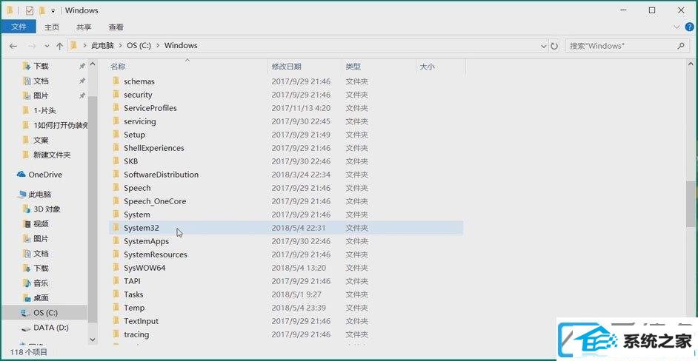The width and height of the screenshot is (698, 361).
Task: Click the sidebar scroll down arrow
Action: 93,340
